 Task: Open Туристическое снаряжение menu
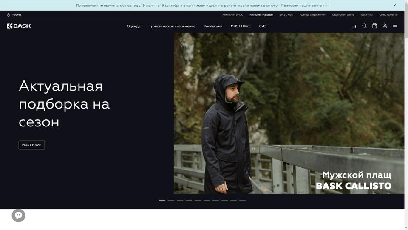click(172, 26)
